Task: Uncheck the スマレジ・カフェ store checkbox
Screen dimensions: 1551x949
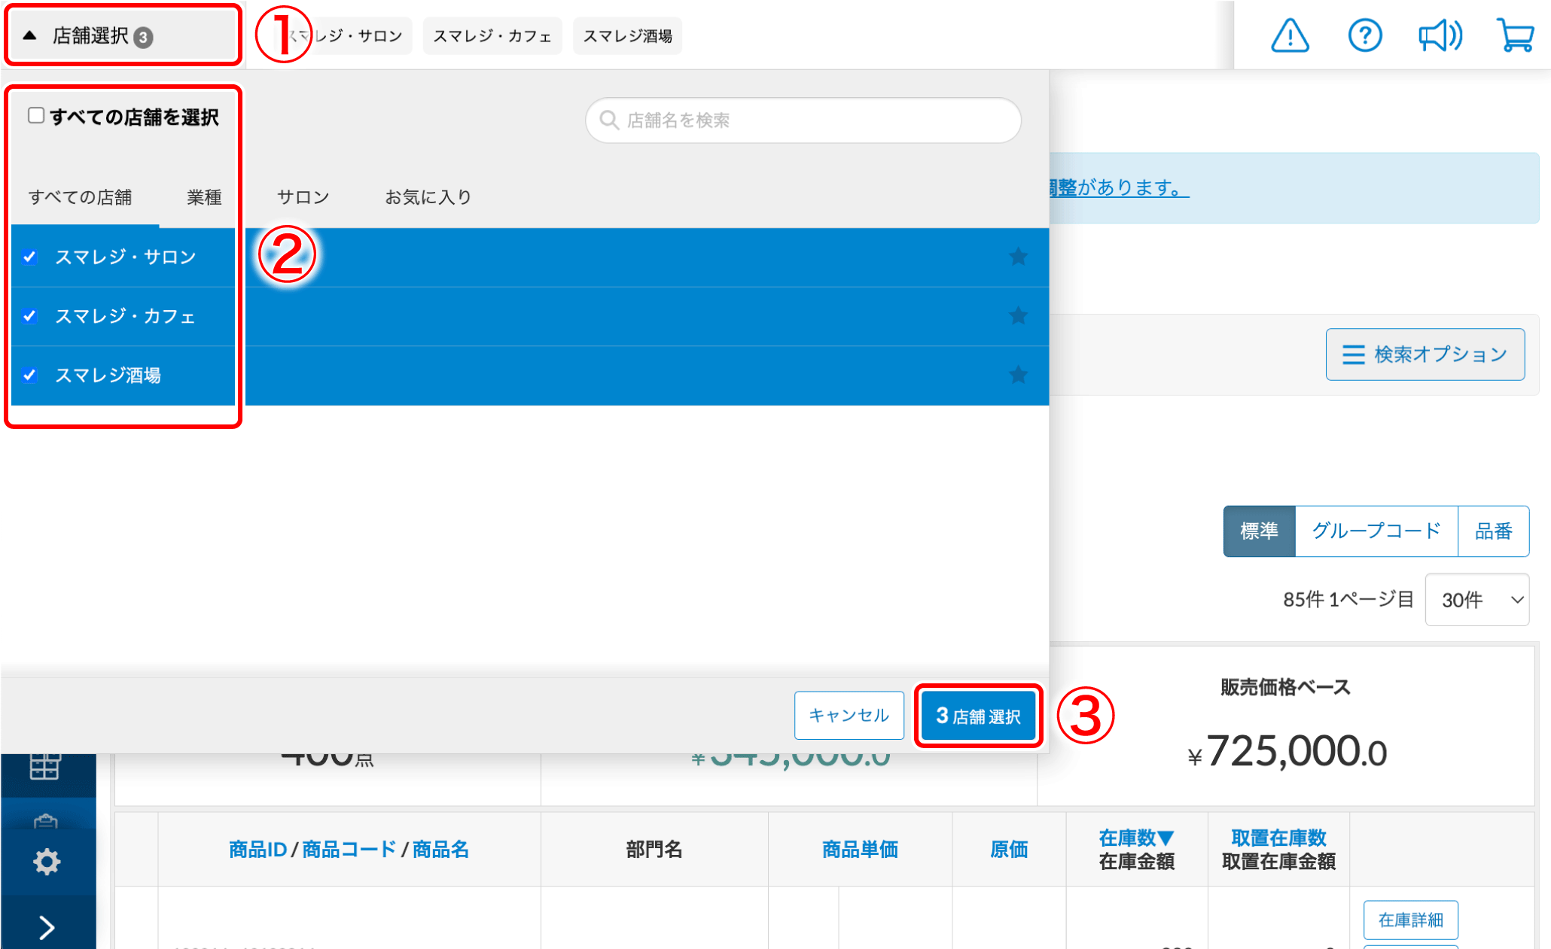Action: [x=30, y=316]
